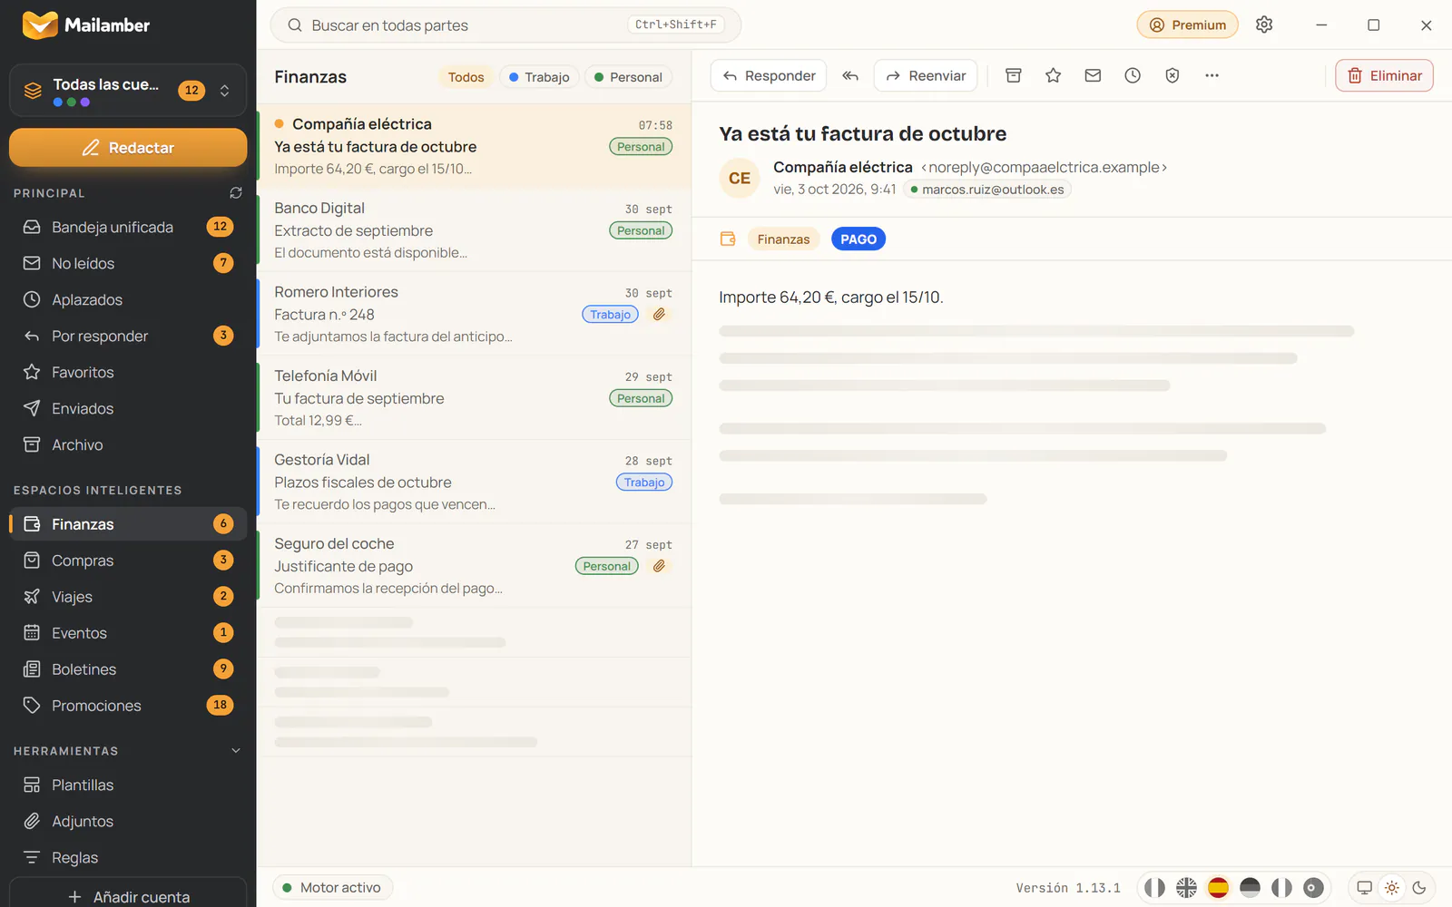Click Reenviar to forward the email
The image size is (1452, 907).
[x=926, y=75]
